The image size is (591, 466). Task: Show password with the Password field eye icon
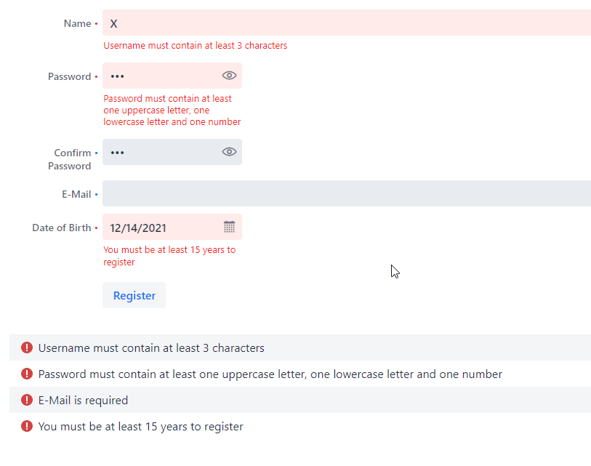pyautogui.click(x=229, y=76)
